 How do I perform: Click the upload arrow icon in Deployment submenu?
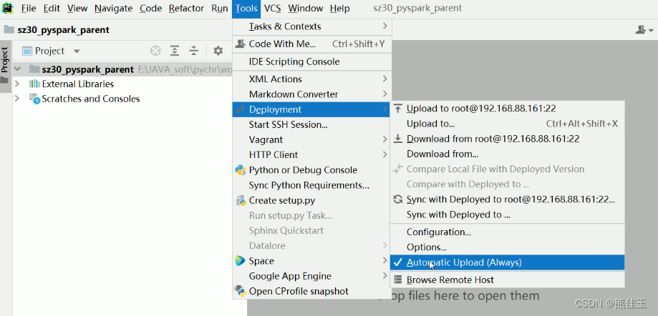(x=398, y=109)
